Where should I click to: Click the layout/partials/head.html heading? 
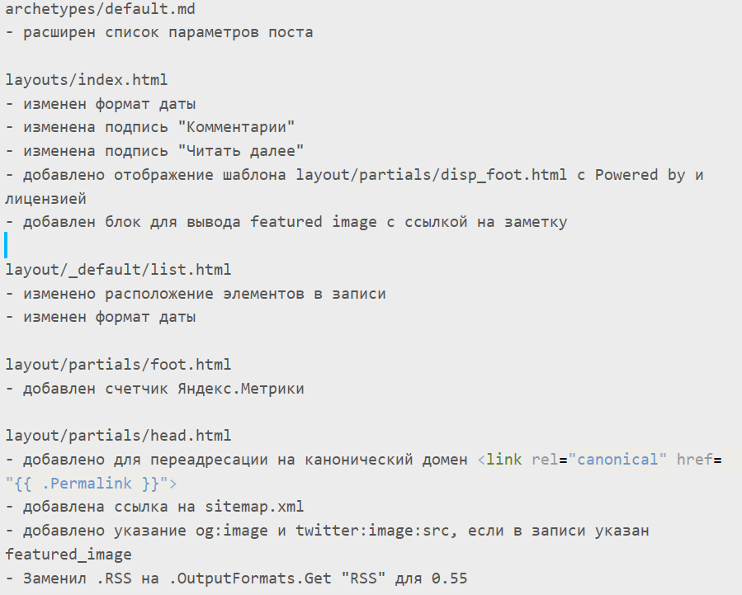pos(118,436)
